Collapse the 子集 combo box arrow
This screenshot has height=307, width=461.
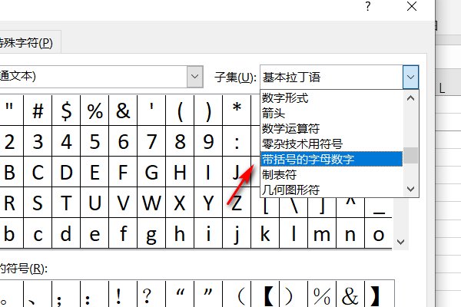point(410,78)
